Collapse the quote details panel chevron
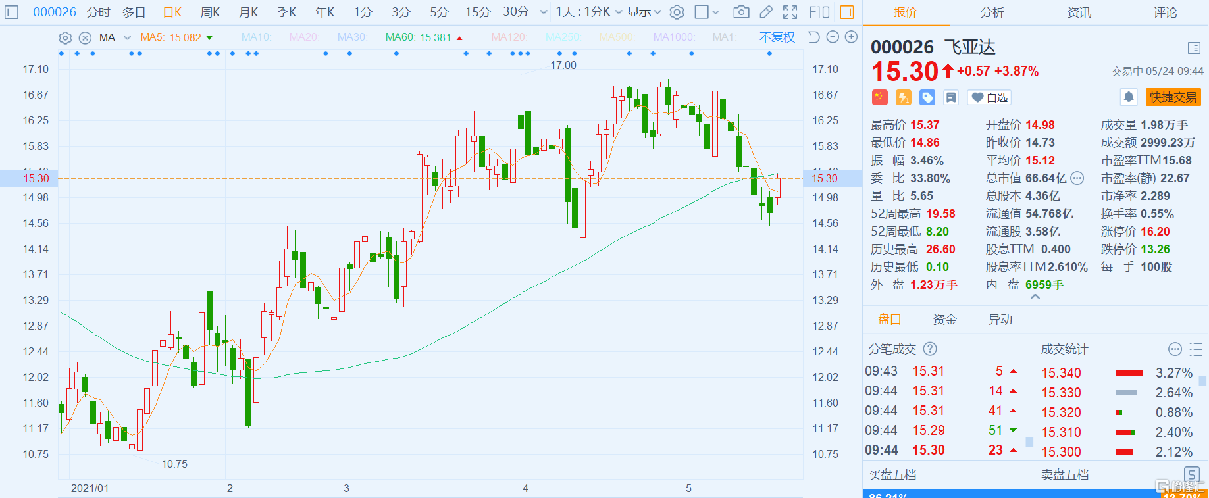This screenshot has width=1209, height=498. point(1035,297)
